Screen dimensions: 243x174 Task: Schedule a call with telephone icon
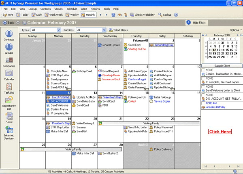[x=113, y=15]
